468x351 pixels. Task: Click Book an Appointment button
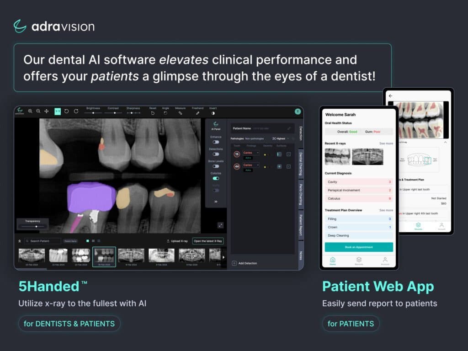coord(359,247)
